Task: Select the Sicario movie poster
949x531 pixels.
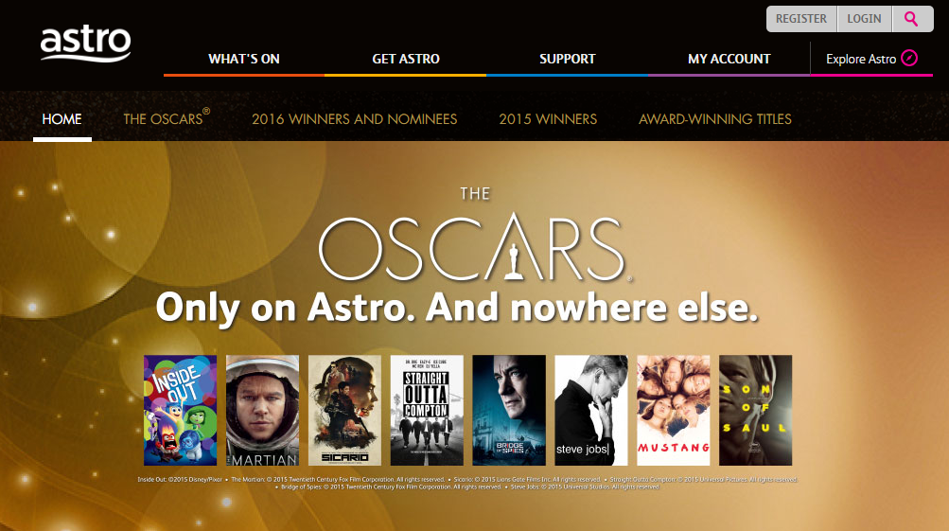Action: (x=344, y=411)
